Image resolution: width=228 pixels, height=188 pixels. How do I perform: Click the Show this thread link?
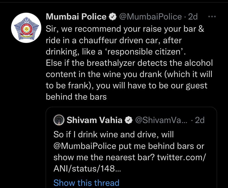point(86,183)
